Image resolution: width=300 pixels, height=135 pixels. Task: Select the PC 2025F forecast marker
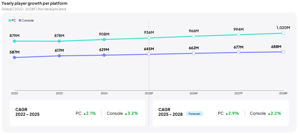point(149,38)
